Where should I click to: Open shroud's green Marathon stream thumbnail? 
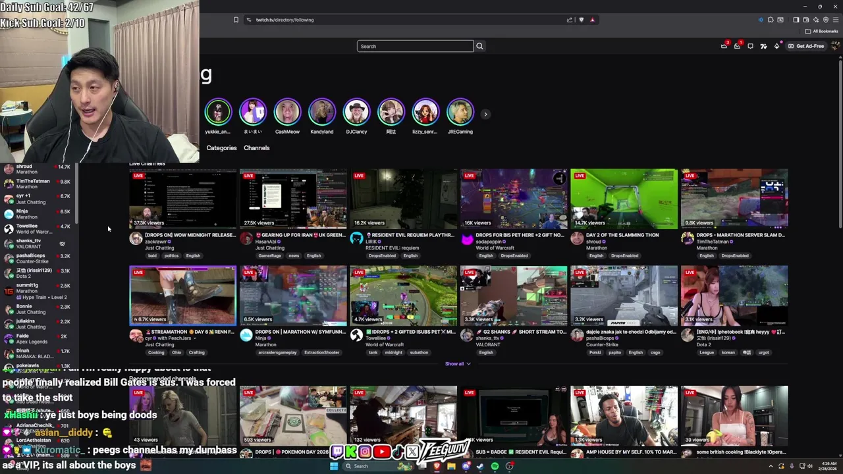(x=624, y=198)
